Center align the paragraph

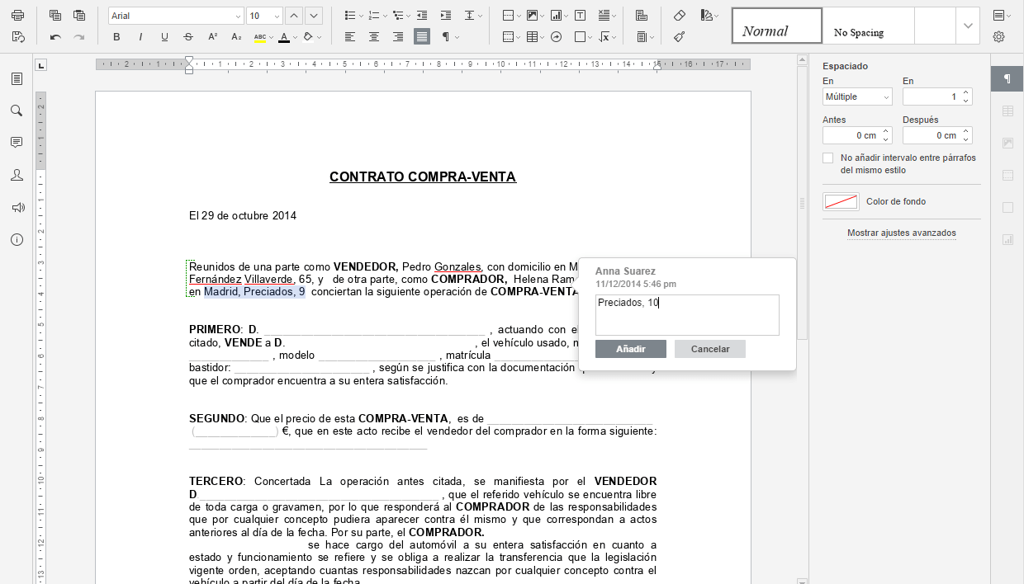(x=374, y=36)
